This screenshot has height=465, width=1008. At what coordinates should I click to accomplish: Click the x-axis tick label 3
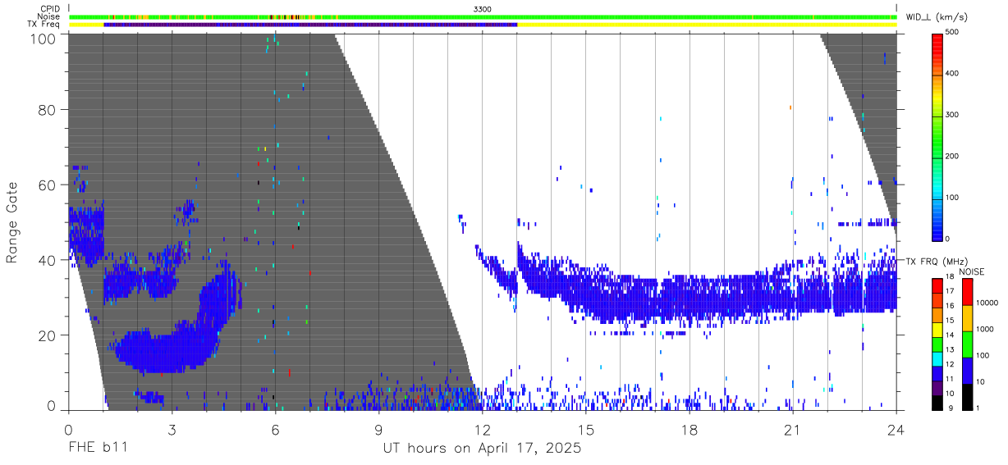point(172,430)
